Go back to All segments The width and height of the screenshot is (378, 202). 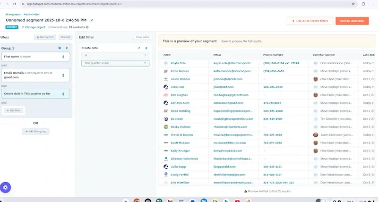point(13,15)
